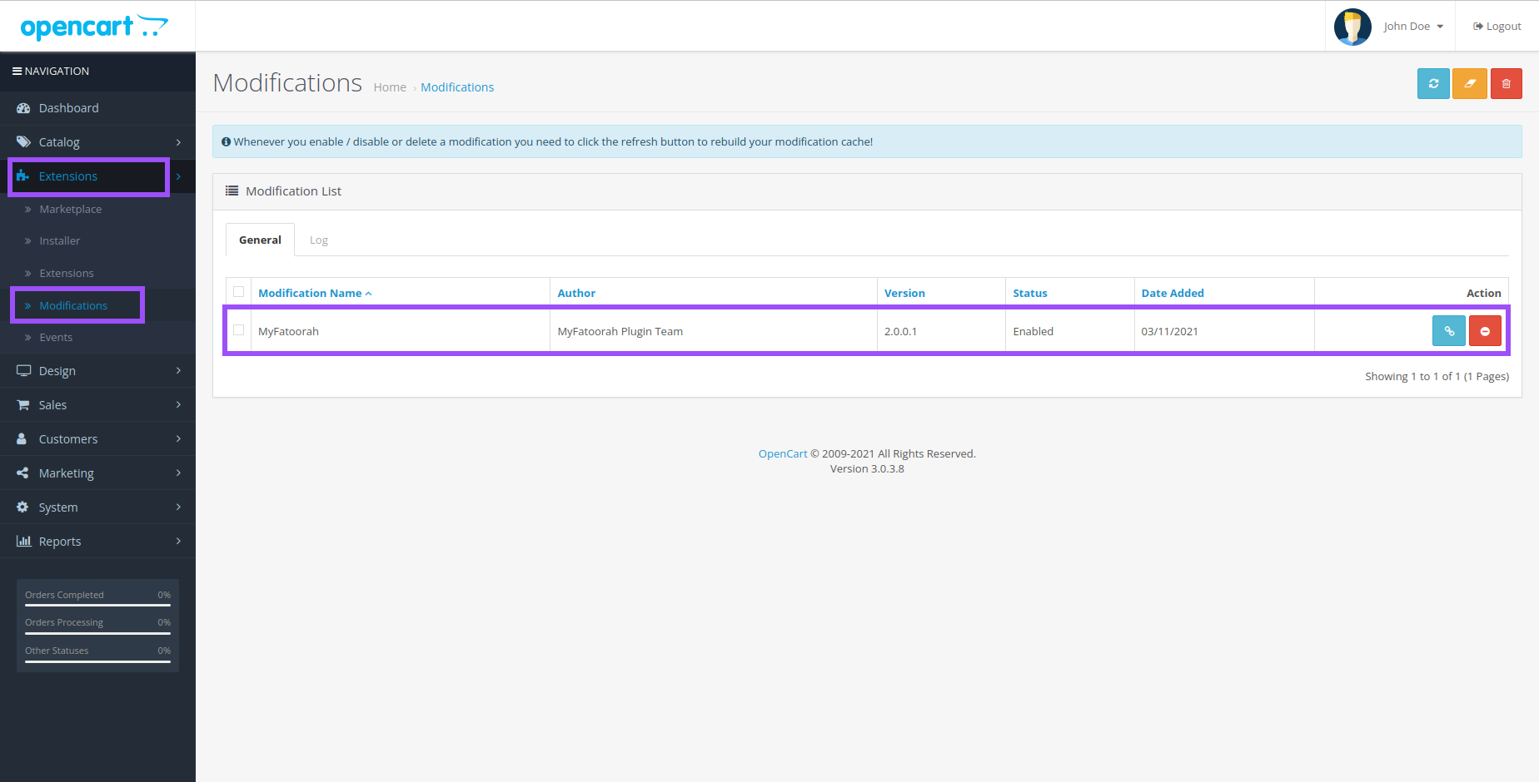Expand the Marketing menu chevron
Screen dimensions: 1539x782
tap(178, 473)
